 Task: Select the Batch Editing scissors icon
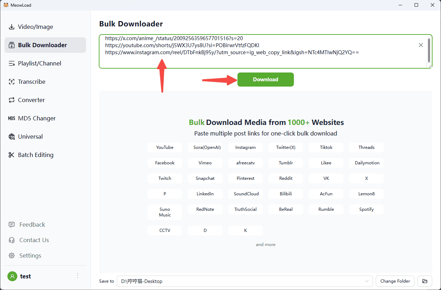pos(12,155)
